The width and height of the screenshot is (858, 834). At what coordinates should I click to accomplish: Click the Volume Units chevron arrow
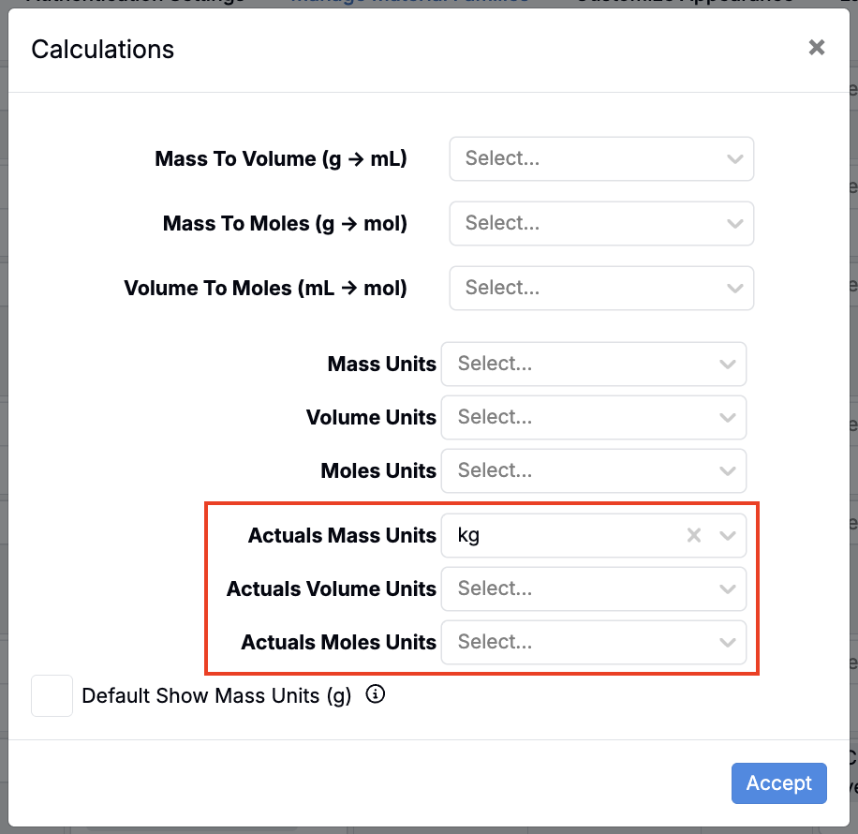(x=727, y=417)
